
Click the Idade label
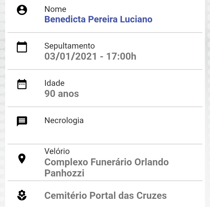pos(55,83)
